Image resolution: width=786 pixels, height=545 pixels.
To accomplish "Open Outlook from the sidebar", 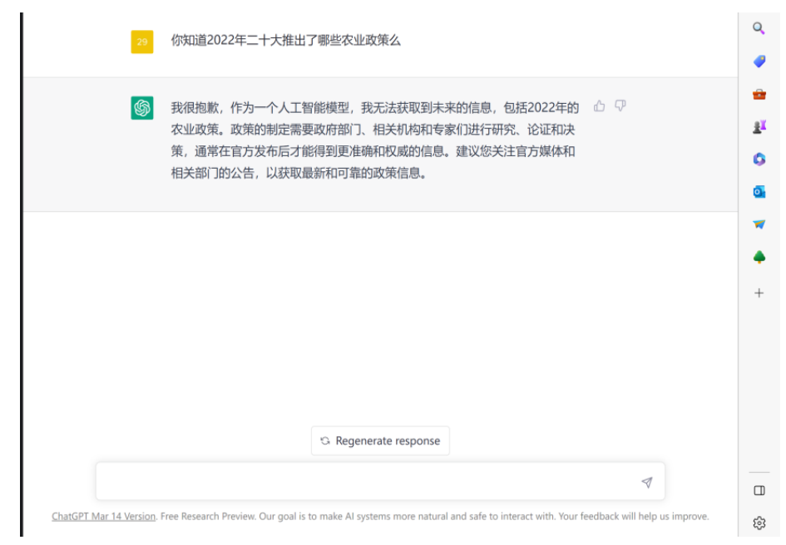I will click(758, 192).
